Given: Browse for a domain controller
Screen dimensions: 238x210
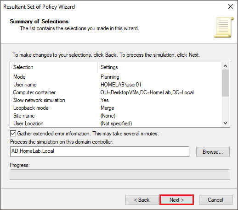Looking at the screenshot, I should (213, 151).
